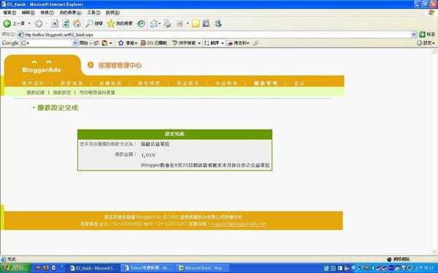
Task: Click the page vertical scrollbar
Action: pos(434,152)
